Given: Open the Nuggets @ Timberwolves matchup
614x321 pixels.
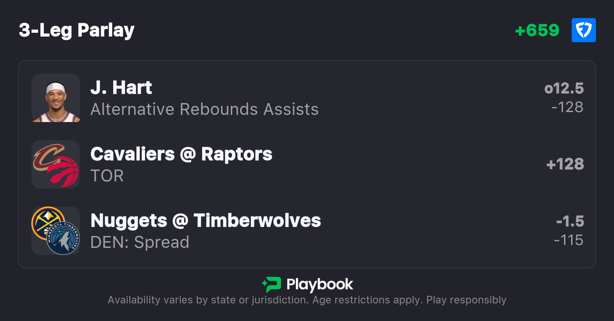Looking at the screenshot, I should tap(205, 221).
